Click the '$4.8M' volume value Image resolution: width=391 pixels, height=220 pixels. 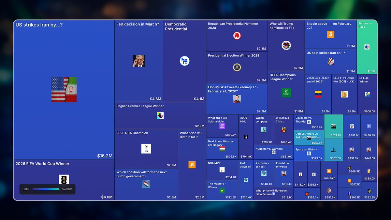pyautogui.click(x=107, y=197)
